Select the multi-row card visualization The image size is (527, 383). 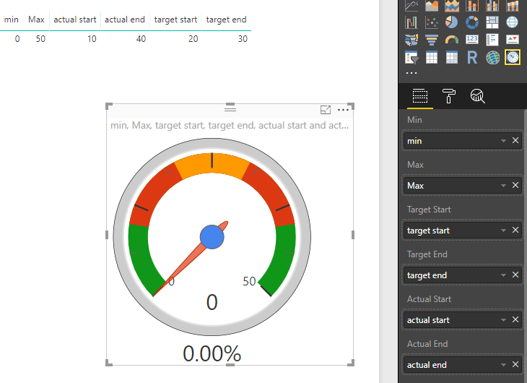[492, 40]
